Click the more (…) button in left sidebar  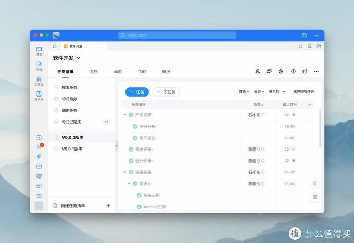(x=39, y=206)
